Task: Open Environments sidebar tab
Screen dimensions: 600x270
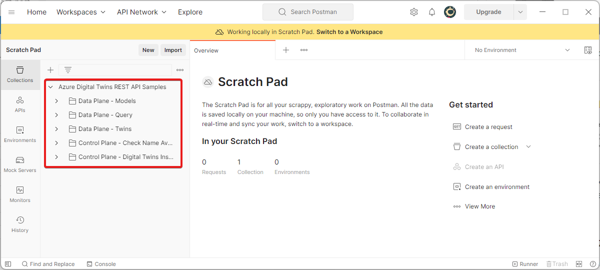Action: tap(20, 134)
